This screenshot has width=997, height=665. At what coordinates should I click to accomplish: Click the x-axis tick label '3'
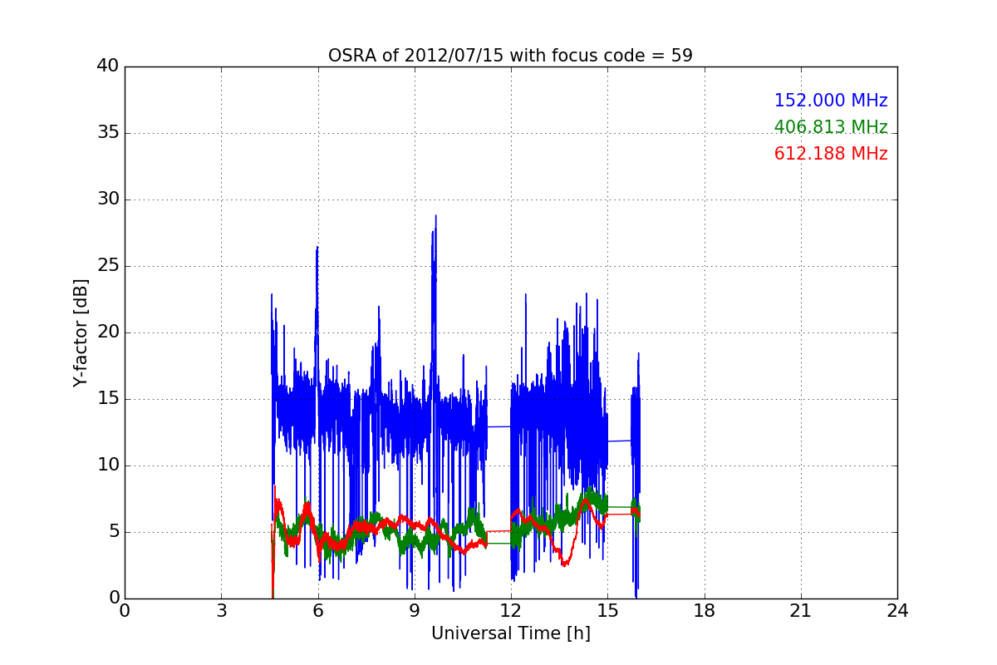[x=221, y=611]
